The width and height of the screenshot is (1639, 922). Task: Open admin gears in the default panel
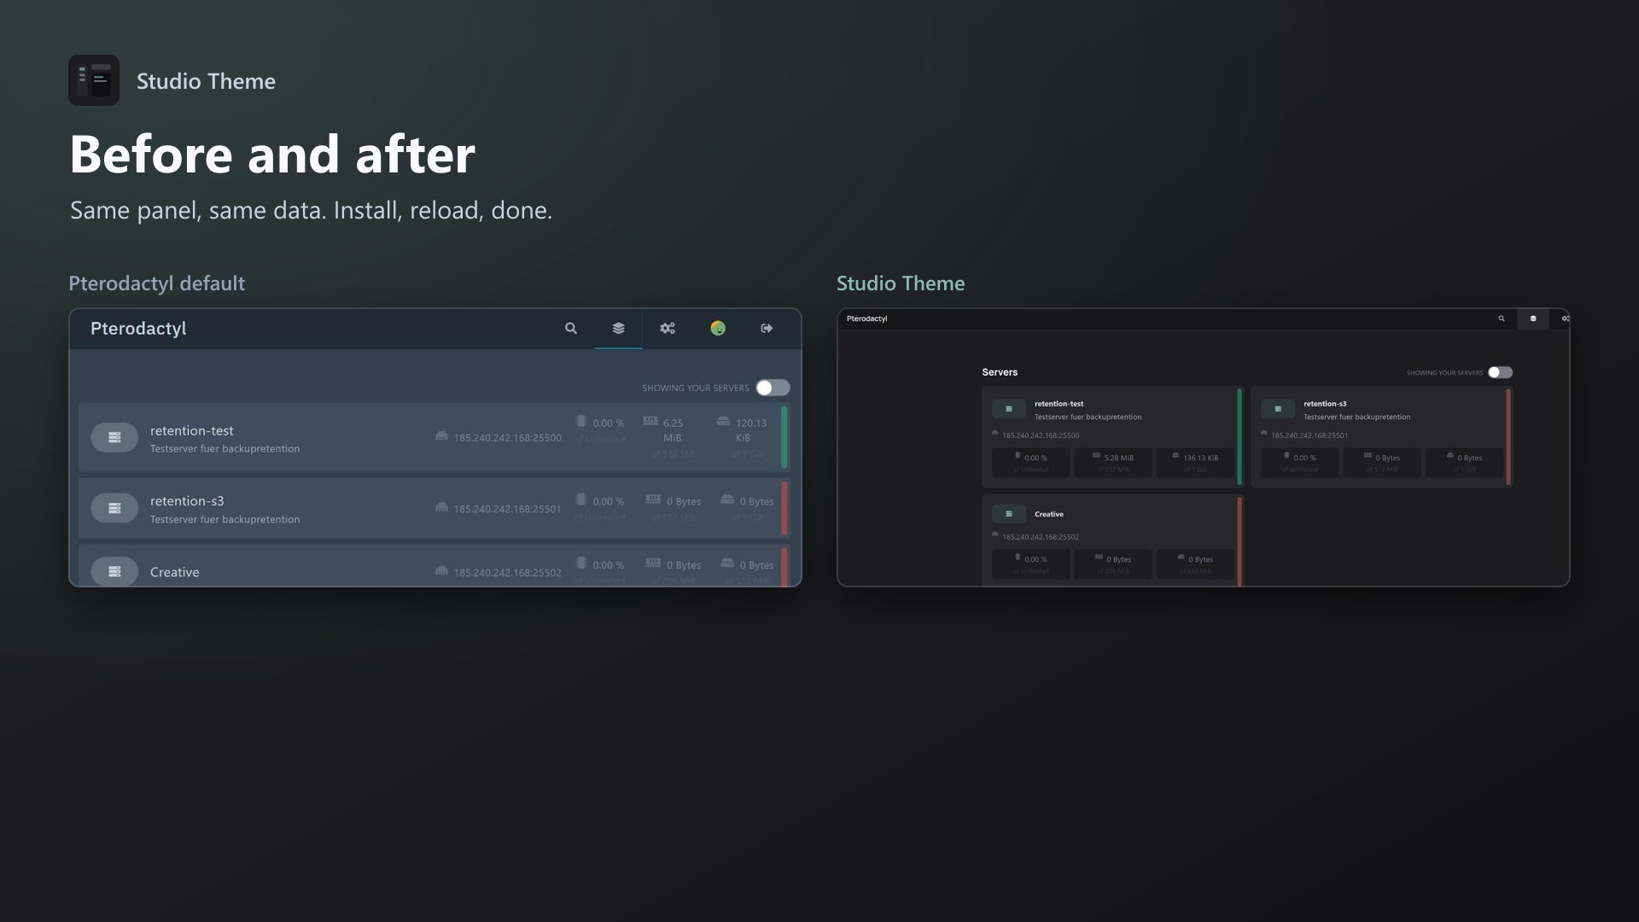click(668, 329)
